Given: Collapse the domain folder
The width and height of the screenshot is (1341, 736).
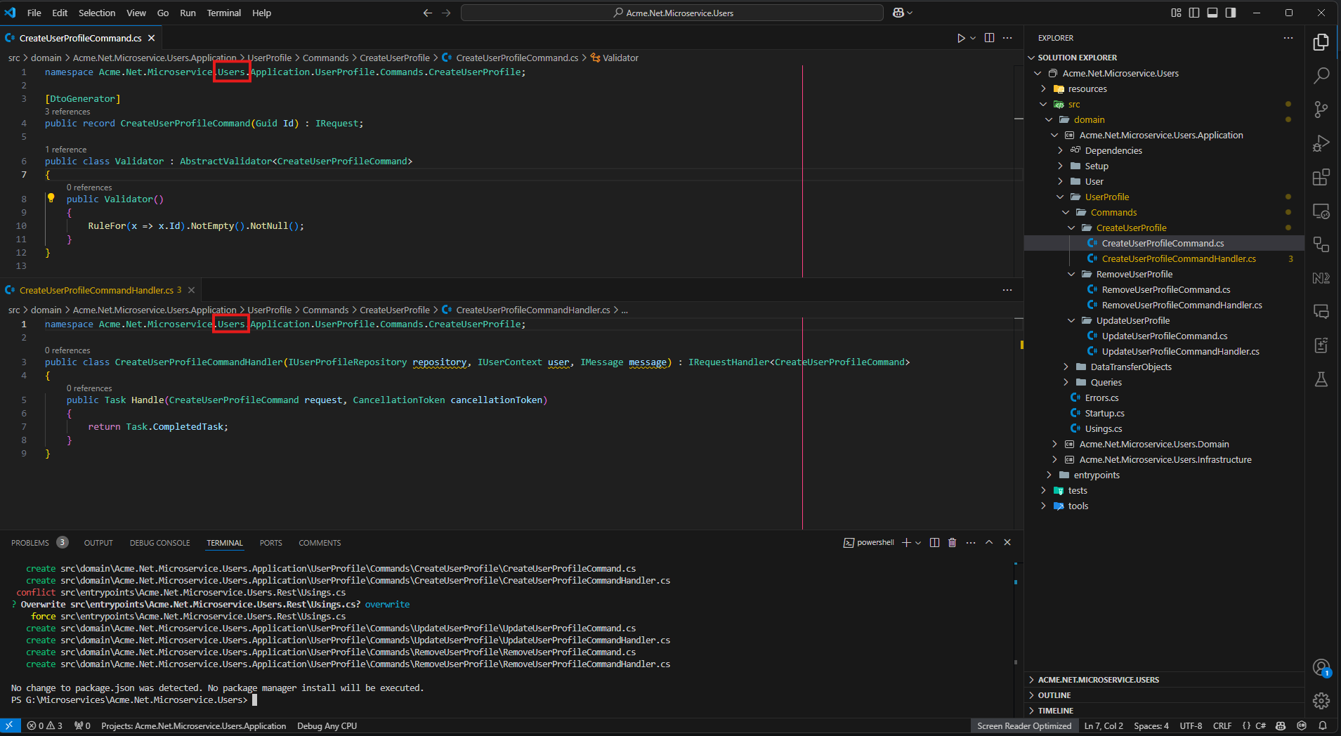Looking at the screenshot, I should [x=1049, y=119].
